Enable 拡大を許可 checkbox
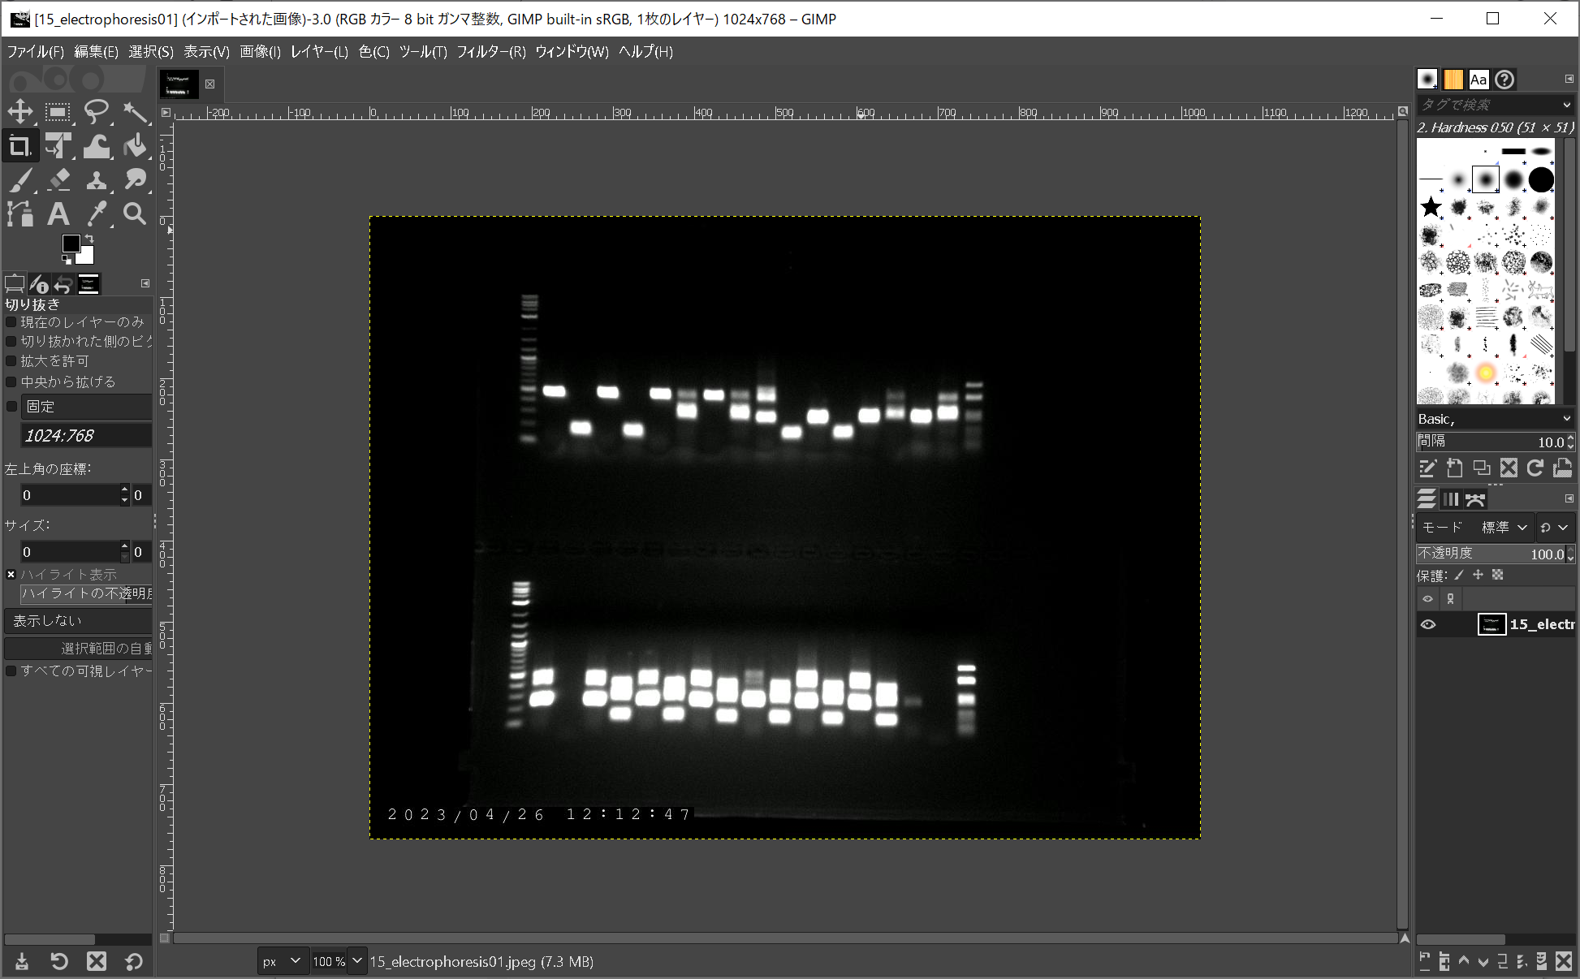The height and width of the screenshot is (979, 1580). pos(11,361)
